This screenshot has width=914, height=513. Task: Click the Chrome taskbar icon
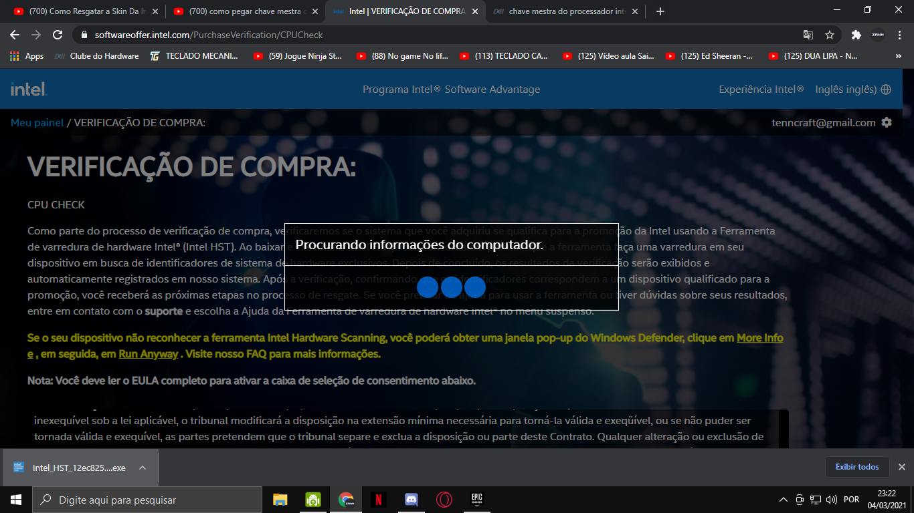coord(345,500)
